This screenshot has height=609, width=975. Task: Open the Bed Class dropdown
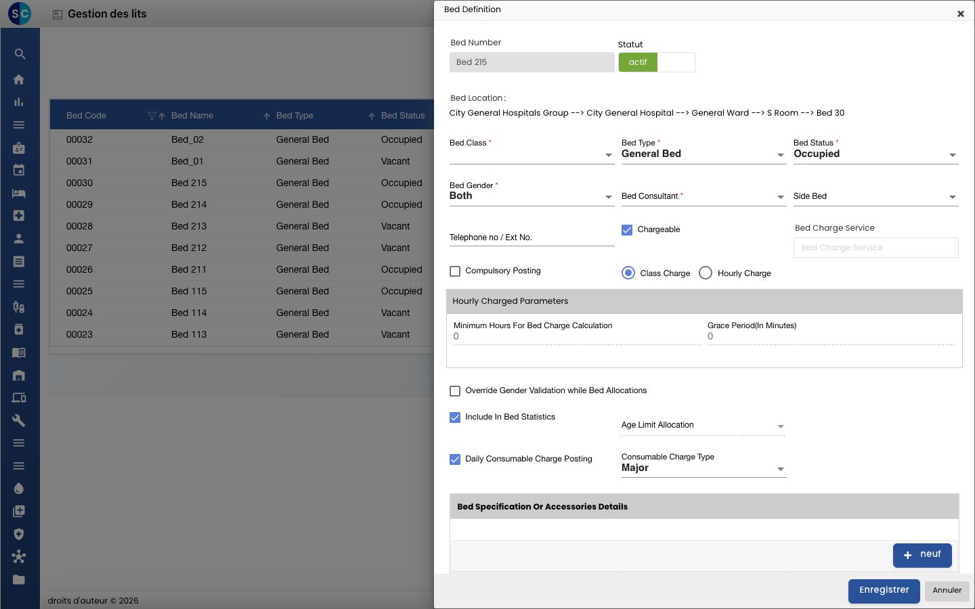point(532,154)
